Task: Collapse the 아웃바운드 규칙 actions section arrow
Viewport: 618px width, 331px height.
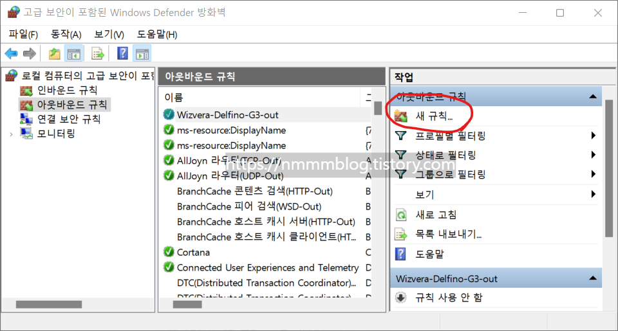Action: click(x=593, y=97)
